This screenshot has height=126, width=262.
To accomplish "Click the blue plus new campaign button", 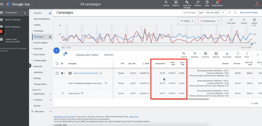I will [x=56, y=50].
